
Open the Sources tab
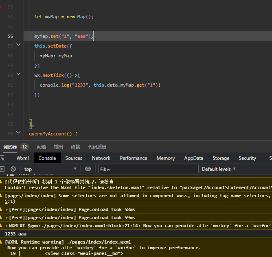[74, 158]
